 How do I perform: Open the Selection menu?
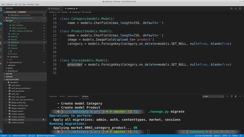[9, 5]
